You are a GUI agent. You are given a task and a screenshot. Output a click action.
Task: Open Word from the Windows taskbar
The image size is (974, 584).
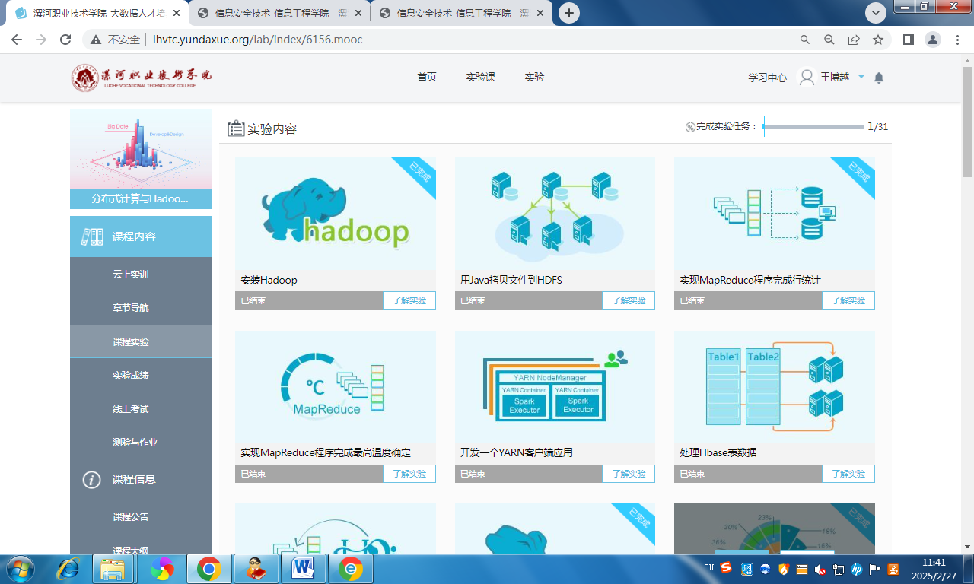(303, 568)
